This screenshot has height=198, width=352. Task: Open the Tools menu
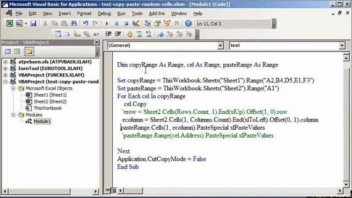137,13
